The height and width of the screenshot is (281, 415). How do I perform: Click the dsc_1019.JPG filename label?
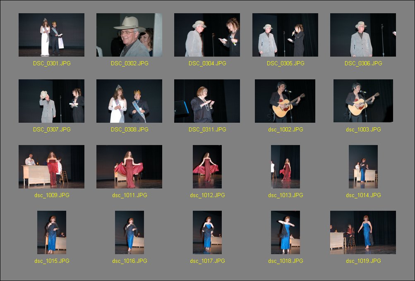tap(363, 261)
